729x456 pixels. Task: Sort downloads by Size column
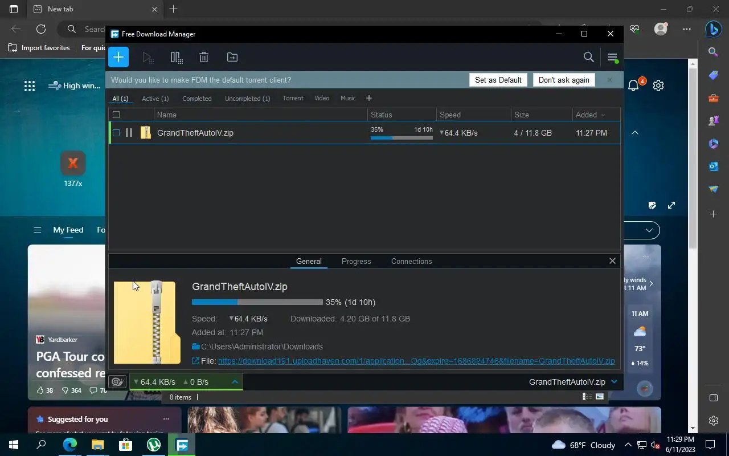542,115
